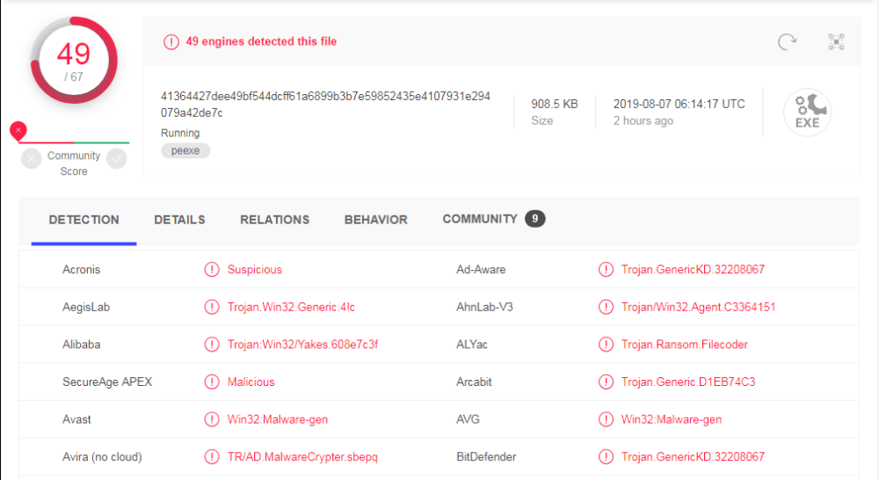Image resolution: width=879 pixels, height=480 pixels.
Task: Vote harmless with community checkmark button
Action: click(x=117, y=159)
